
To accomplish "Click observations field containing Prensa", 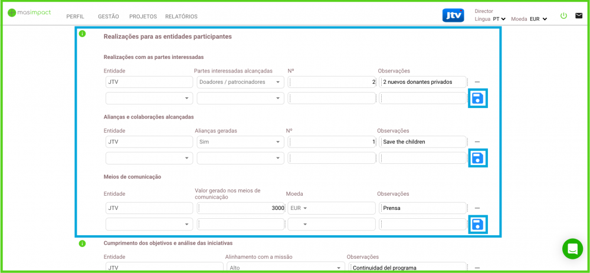I will point(422,208).
